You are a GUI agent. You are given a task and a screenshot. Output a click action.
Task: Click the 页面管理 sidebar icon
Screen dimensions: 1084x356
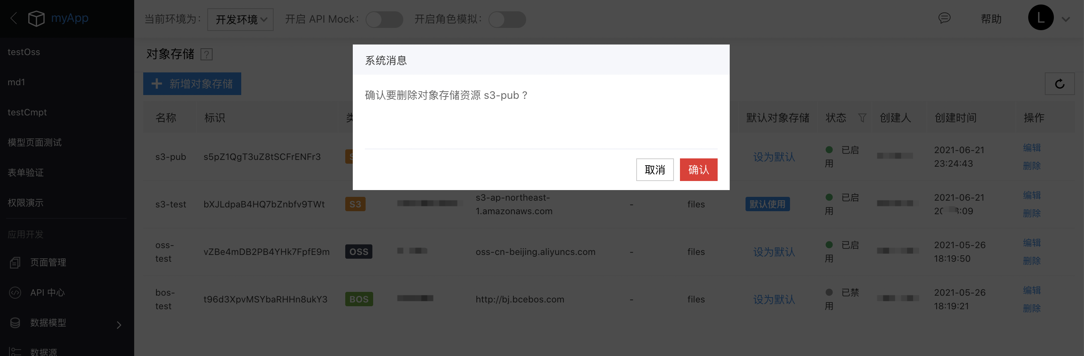point(15,262)
